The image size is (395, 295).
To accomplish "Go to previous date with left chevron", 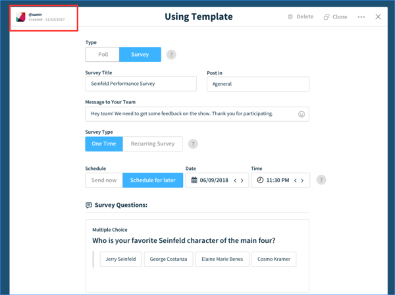I will (x=235, y=180).
